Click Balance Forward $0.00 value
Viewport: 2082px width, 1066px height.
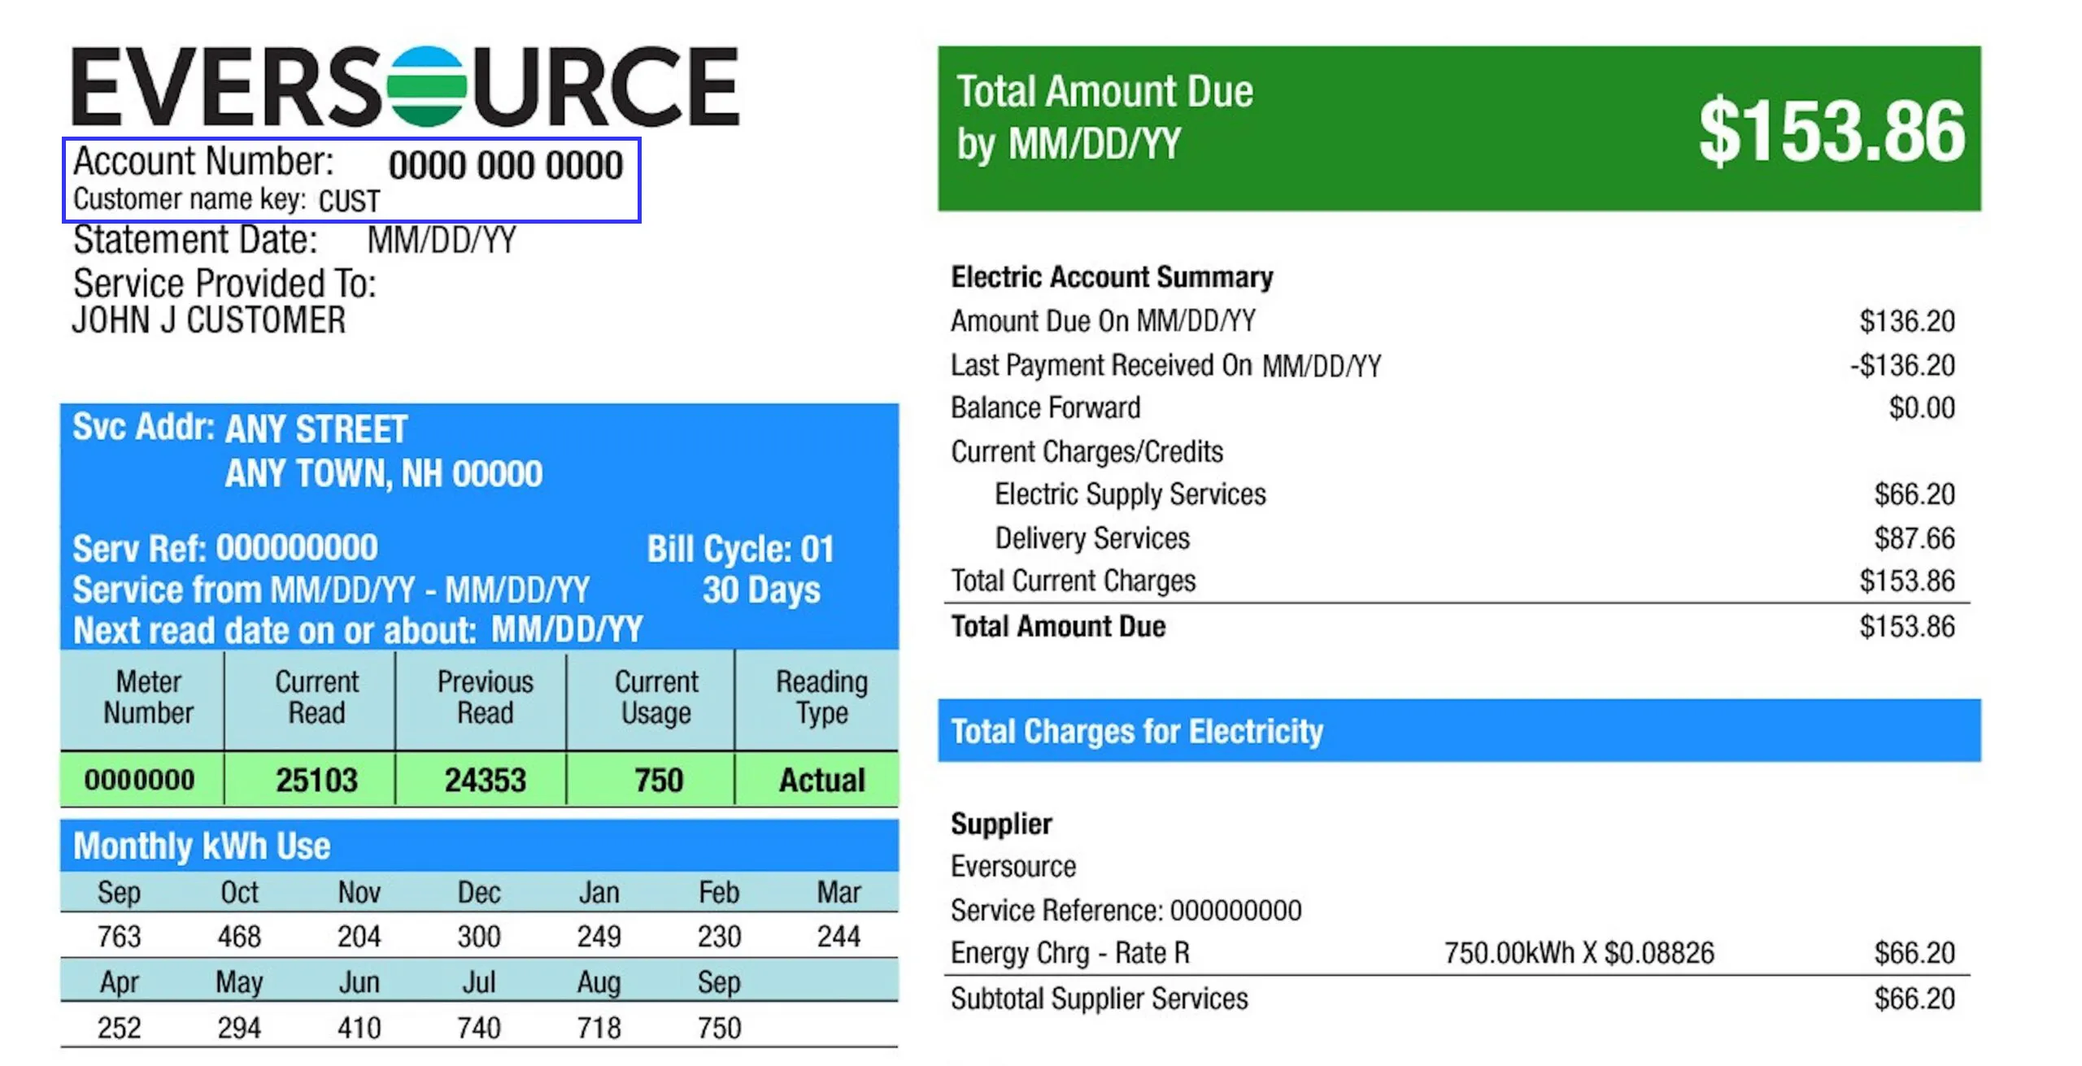[x=1922, y=408]
